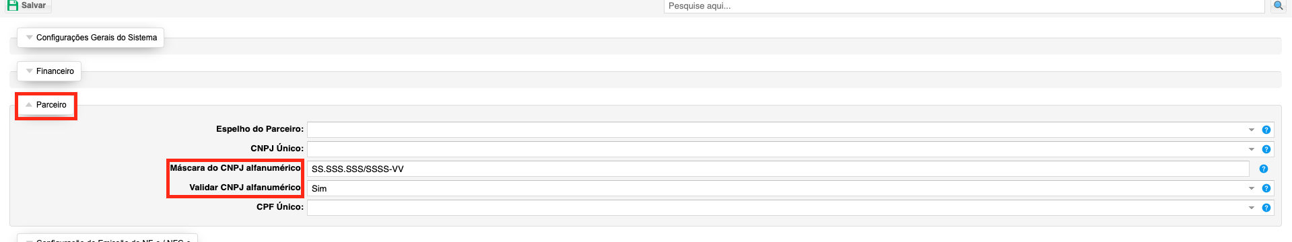
Task: Click the Salvar floppy disk icon
Action: point(12,5)
